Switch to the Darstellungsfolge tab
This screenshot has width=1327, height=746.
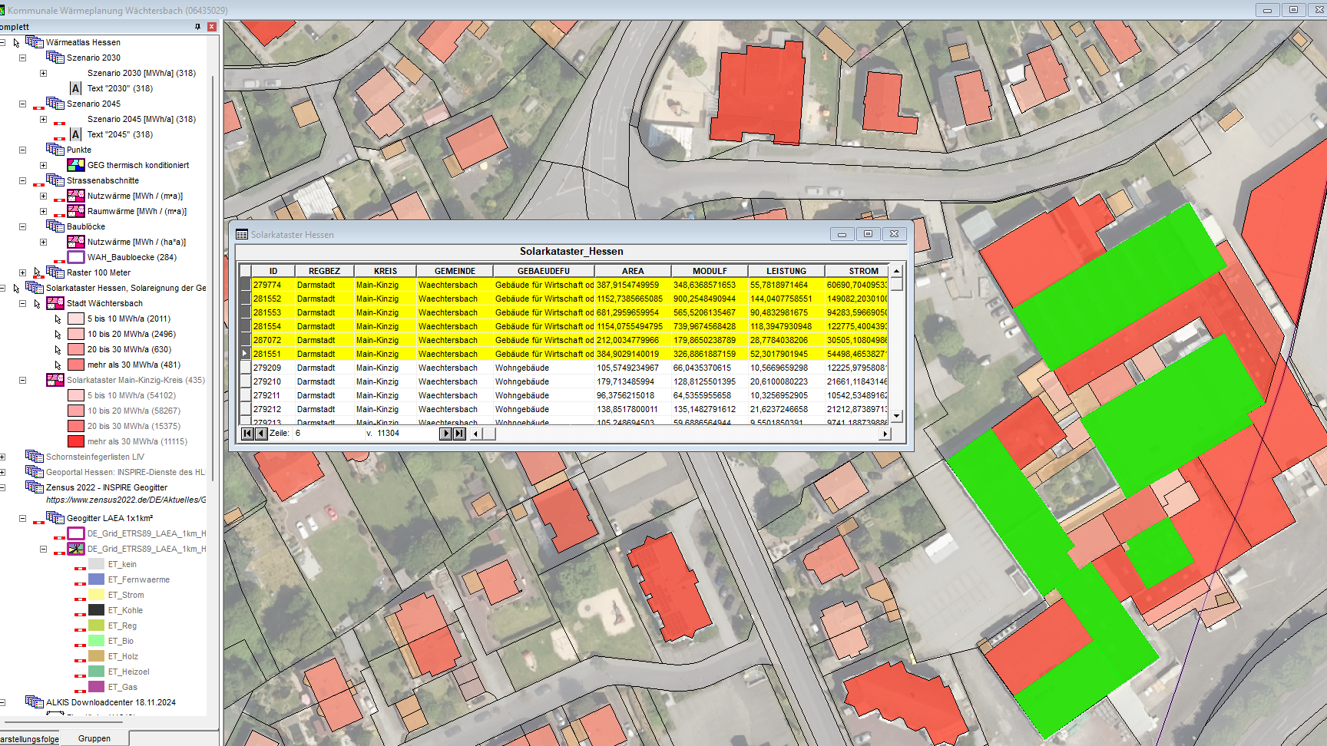pos(29,739)
